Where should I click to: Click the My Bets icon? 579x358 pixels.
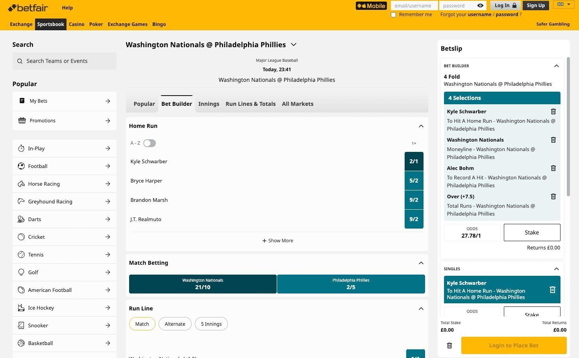pos(22,101)
